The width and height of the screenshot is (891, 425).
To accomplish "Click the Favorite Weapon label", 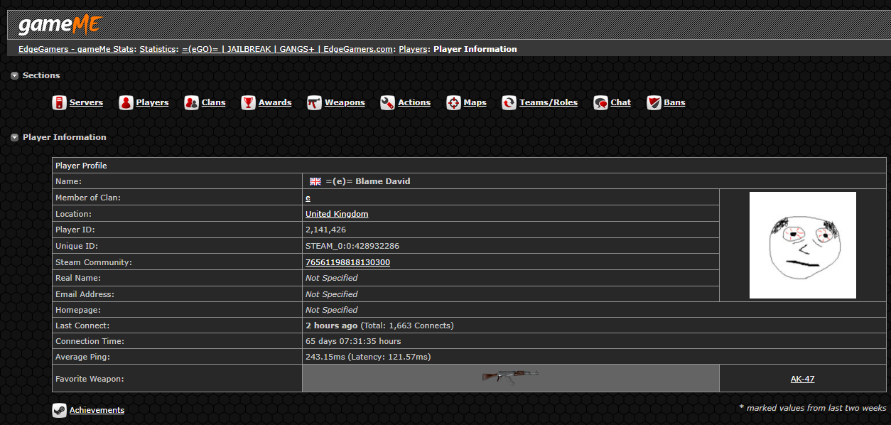I will 90,379.
